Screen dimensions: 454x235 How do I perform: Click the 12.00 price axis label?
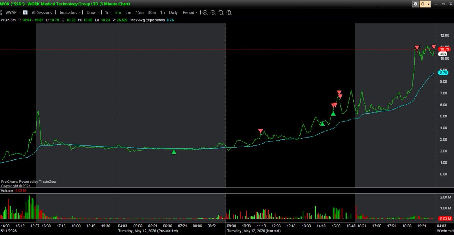(x=444, y=36)
